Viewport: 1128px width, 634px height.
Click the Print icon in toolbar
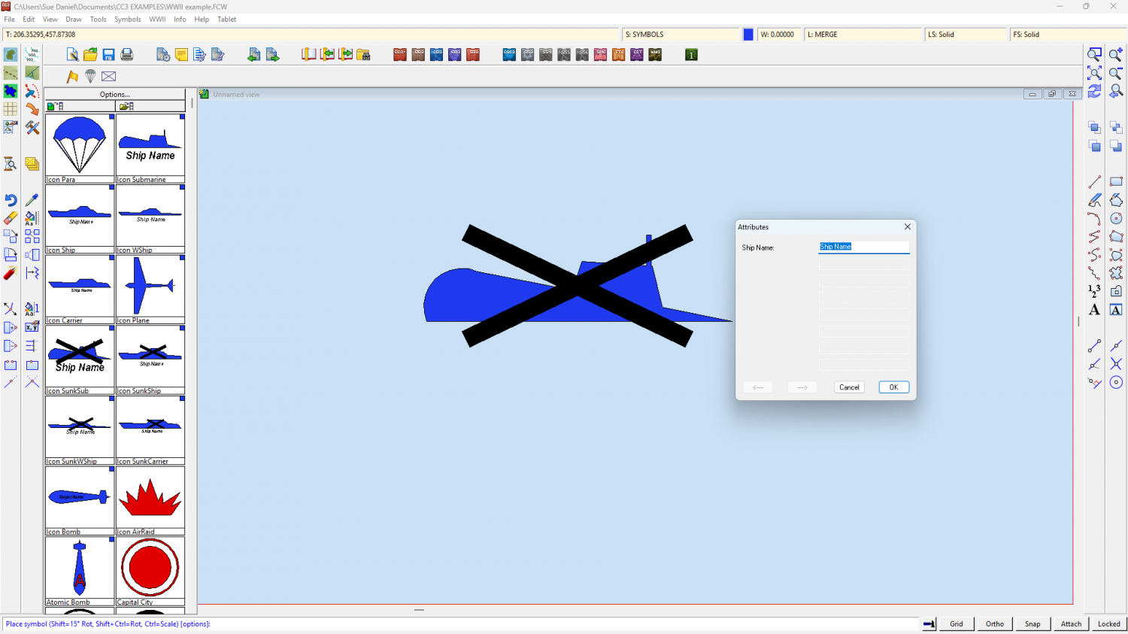[x=127, y=55]
